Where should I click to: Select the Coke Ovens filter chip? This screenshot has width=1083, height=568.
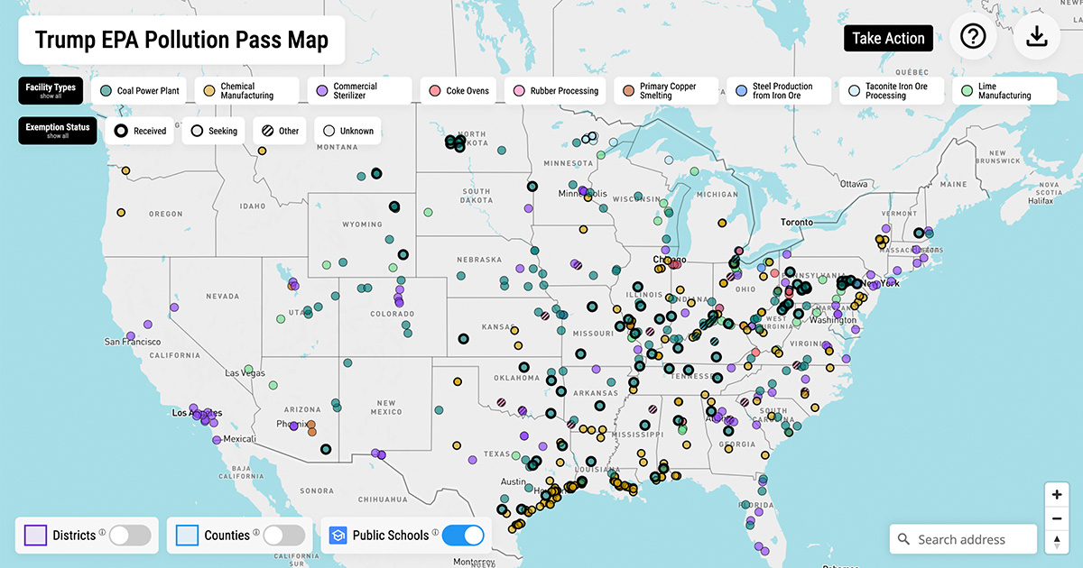coord(458,91)
